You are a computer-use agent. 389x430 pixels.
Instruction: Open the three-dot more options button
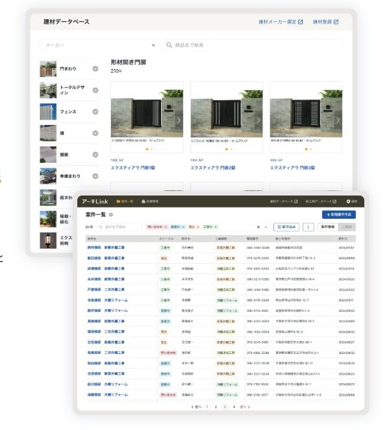click(308, 227)
